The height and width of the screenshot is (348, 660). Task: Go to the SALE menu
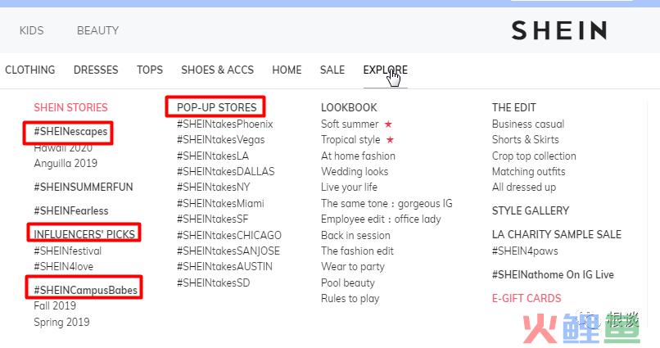click(332, 70)
